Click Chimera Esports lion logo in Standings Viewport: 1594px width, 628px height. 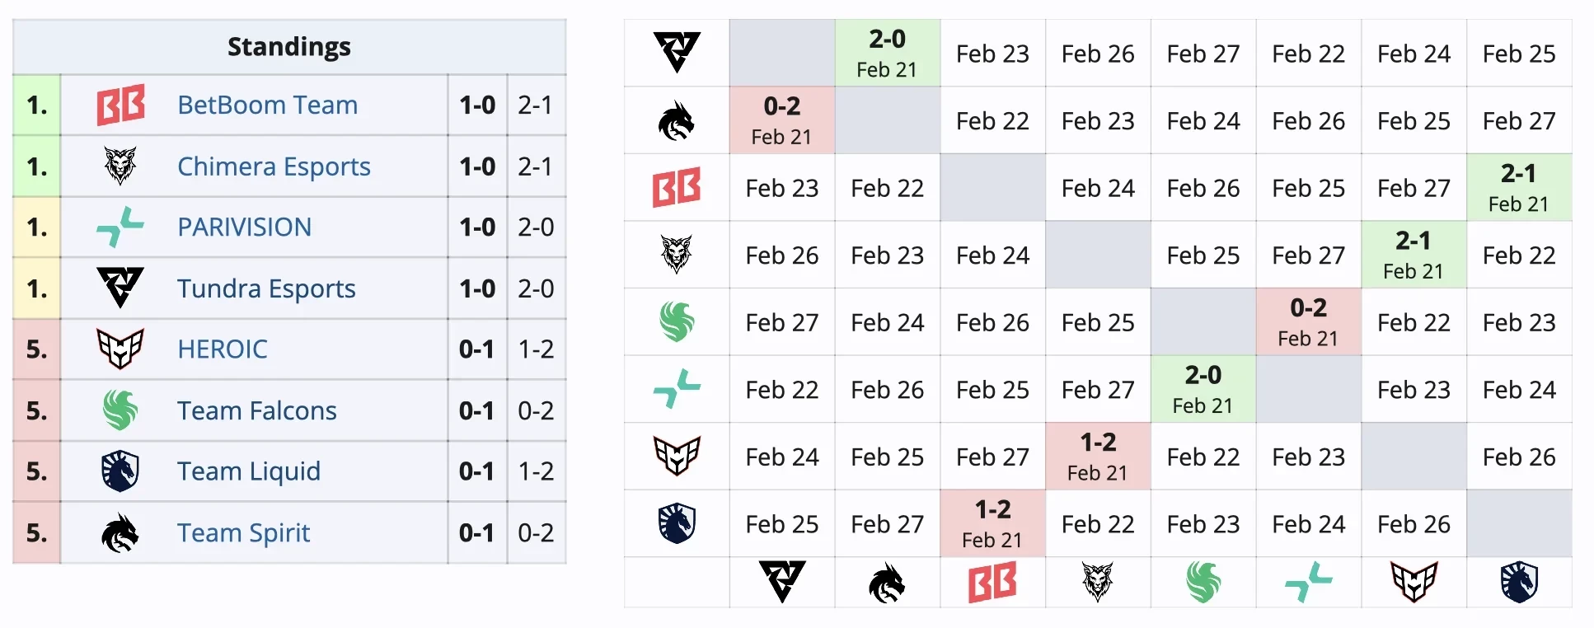120,166
